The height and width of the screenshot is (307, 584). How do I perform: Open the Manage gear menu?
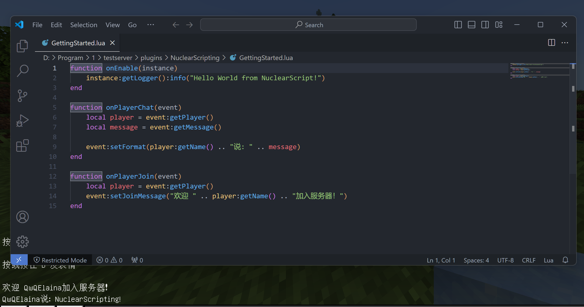(x=23, y=242)
